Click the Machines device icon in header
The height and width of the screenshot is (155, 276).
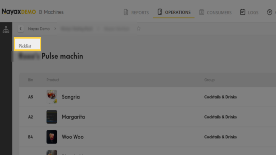click(x=40, y=12)
